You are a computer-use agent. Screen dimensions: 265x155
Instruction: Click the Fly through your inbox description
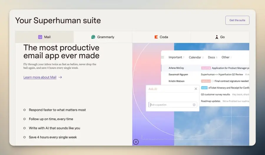[60, 66]
